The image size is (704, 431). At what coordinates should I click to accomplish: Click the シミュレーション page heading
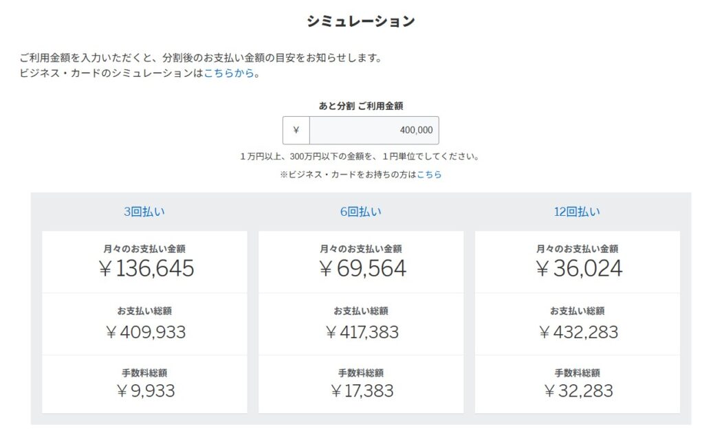point(361,21)
